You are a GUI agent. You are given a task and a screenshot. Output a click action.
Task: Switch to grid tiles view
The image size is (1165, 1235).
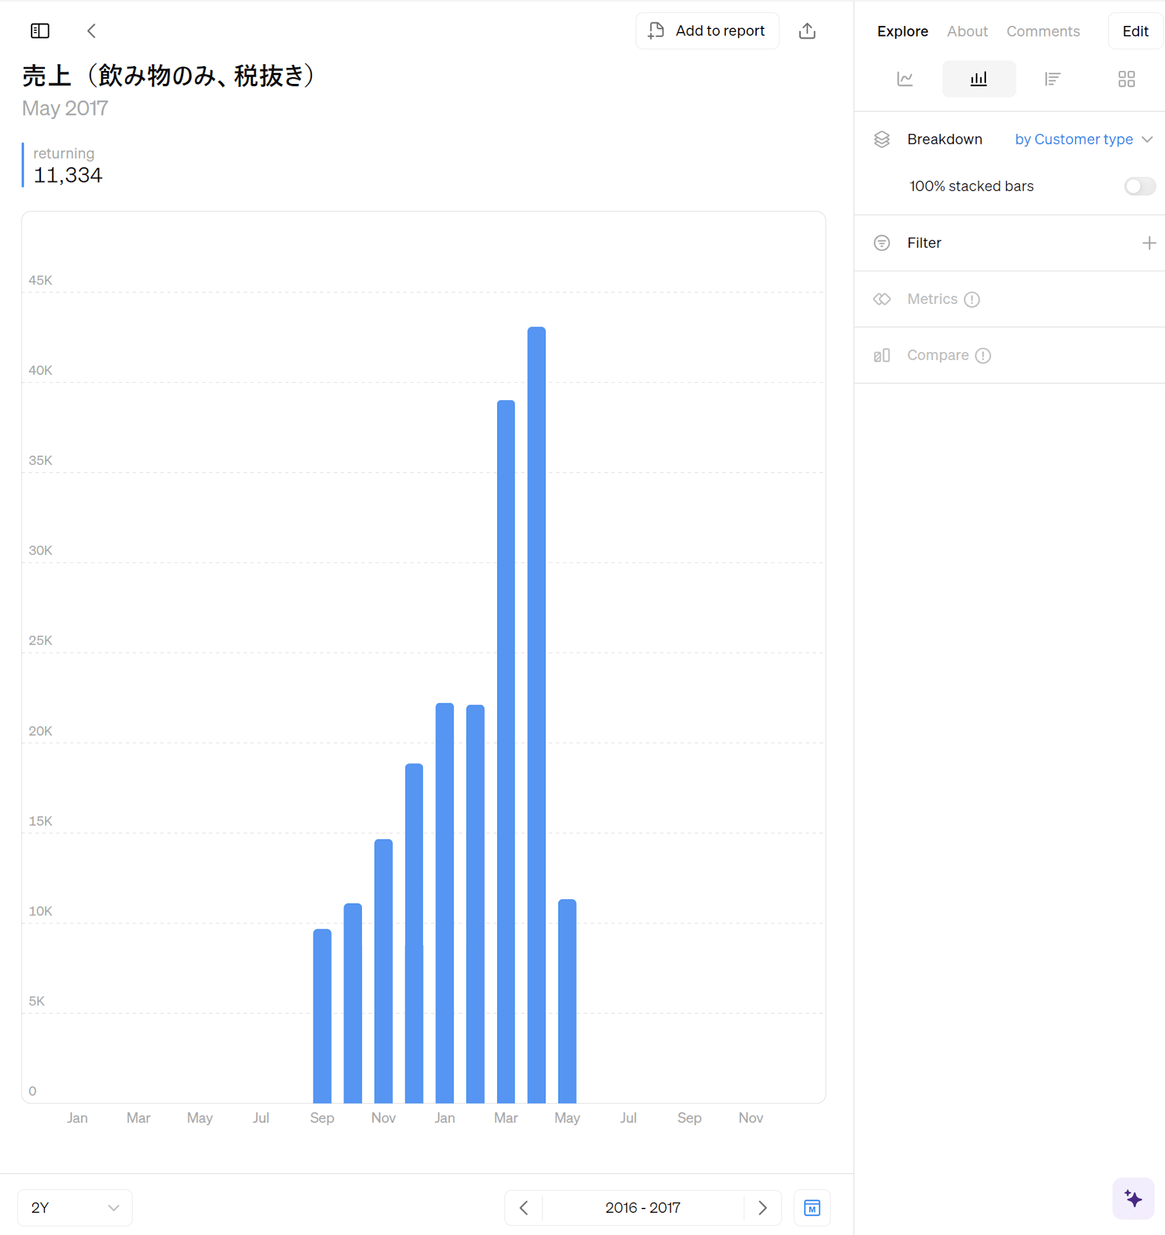coord(1126,79)
